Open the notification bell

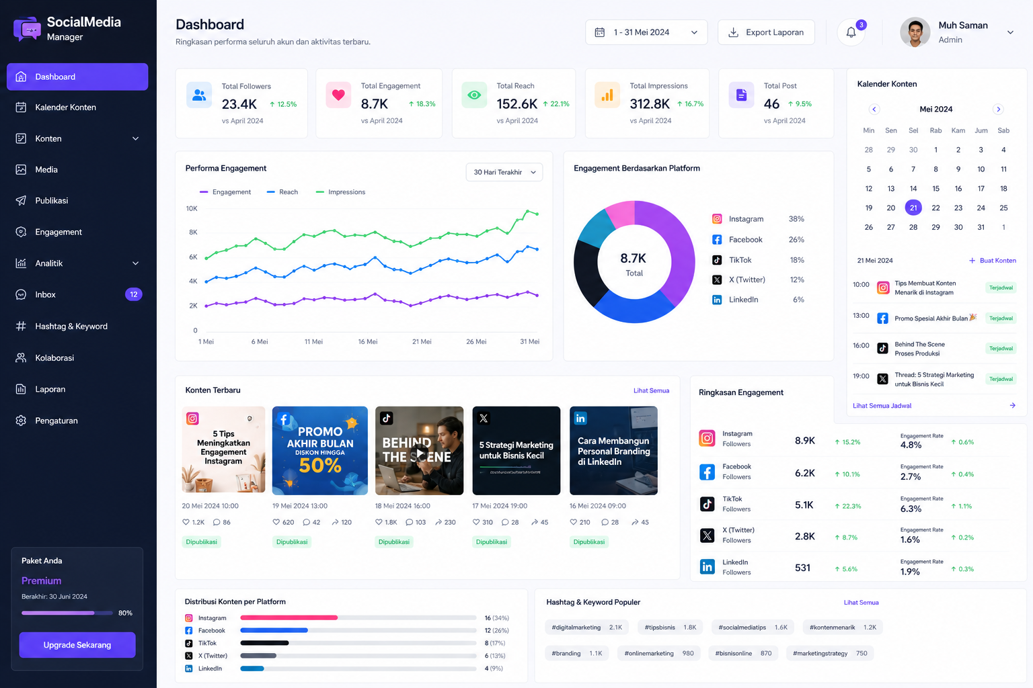(851, 32)
